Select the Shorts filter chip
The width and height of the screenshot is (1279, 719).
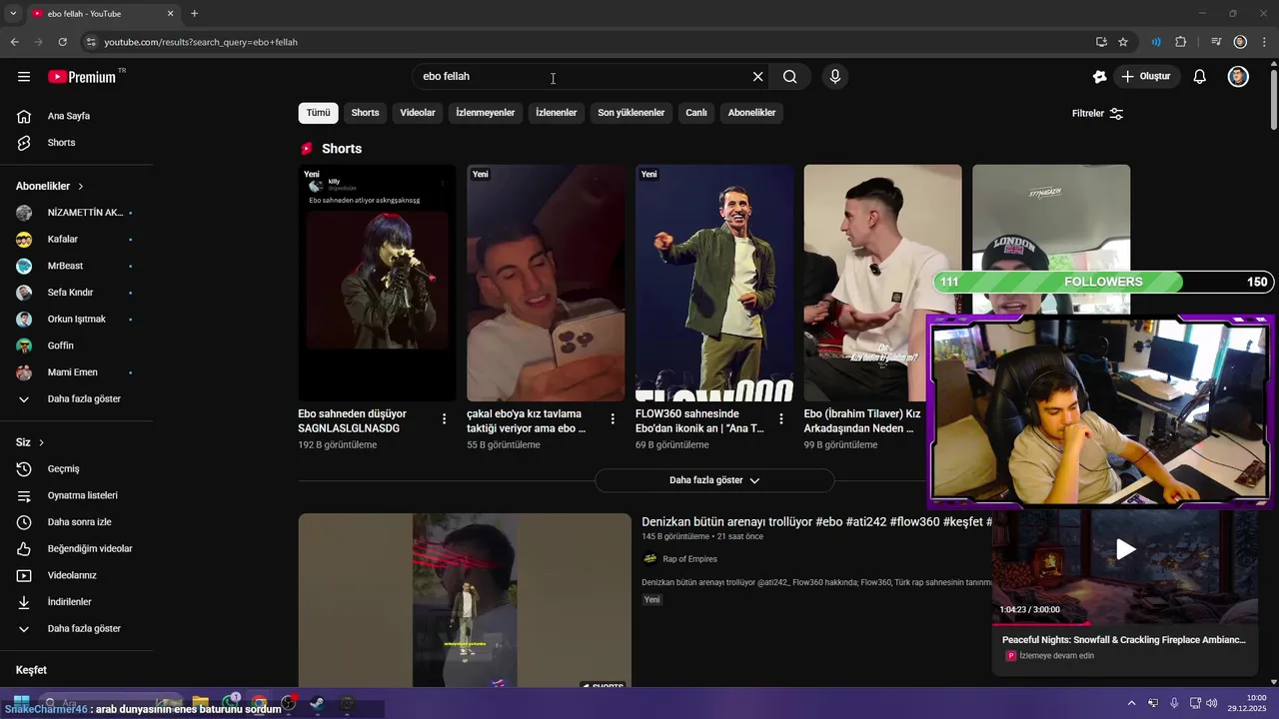(x=365, y=113)
